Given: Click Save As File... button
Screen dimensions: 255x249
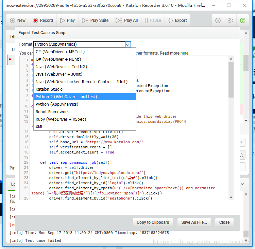Looking at the screenshot, I should click(x=194, y=222).
